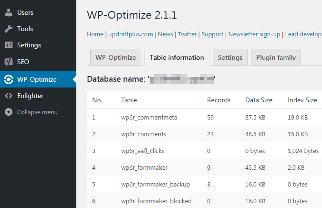Select the wp6r_formmaker table name
322x208 pixels.
(x=144, y=168)
